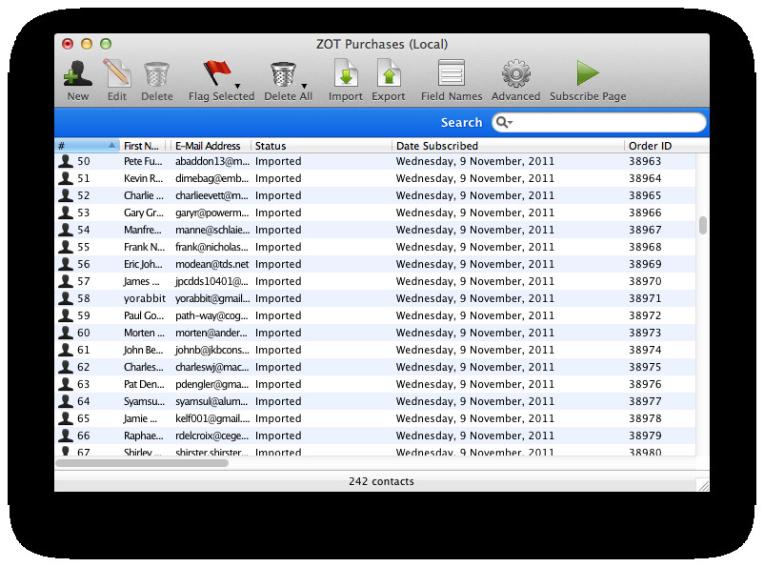Viewport: 764px width, 567px height.
Task: Select contact icon in row 62
Action: 66,367
